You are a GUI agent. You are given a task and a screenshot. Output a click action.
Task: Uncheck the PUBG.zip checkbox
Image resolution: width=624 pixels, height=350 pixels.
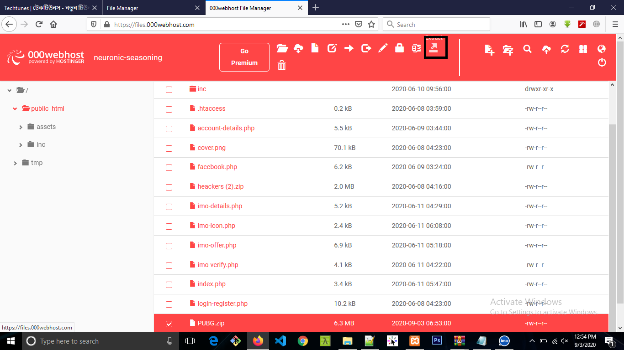point(169,324)
